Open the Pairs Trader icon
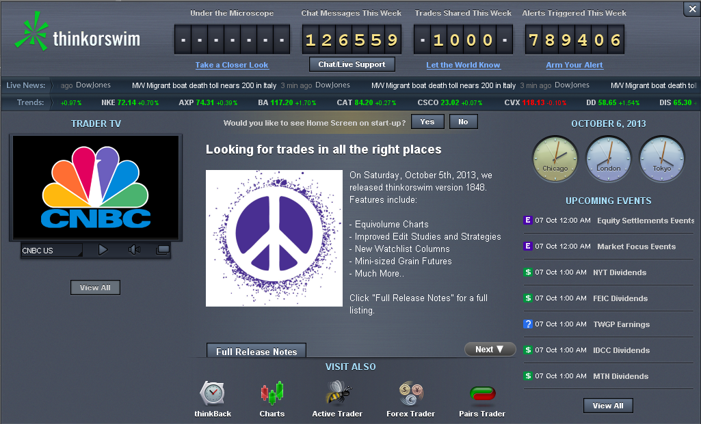The image size is (701, 424). [482, 394]
